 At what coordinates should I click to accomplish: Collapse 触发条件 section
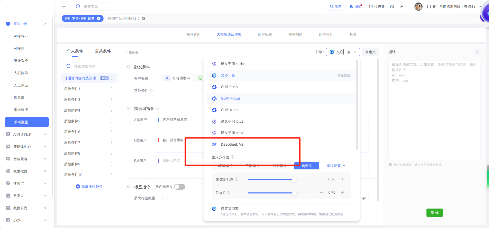[x=128, y=67]
